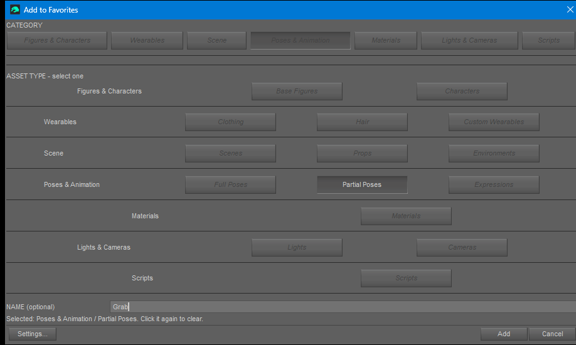
Task: Choose the Full Poses asset type
Action: click(x=230, y=185)
